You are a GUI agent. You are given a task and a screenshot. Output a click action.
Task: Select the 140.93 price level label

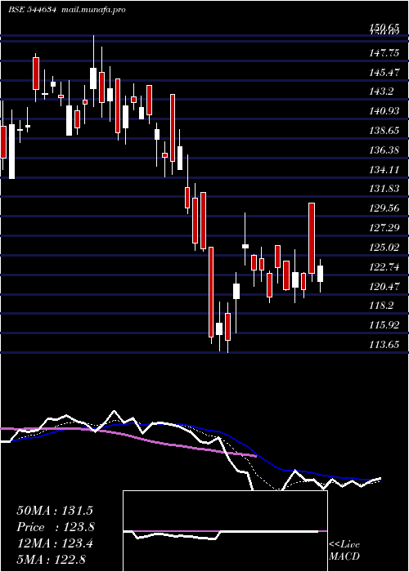point(384,111)
